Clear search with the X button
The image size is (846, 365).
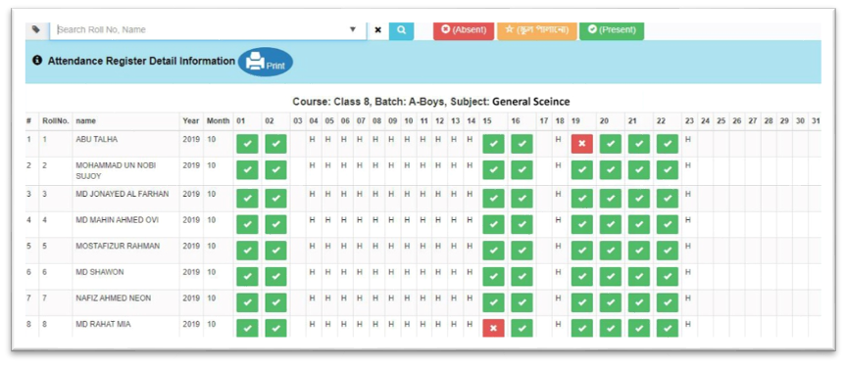(377, 30)
